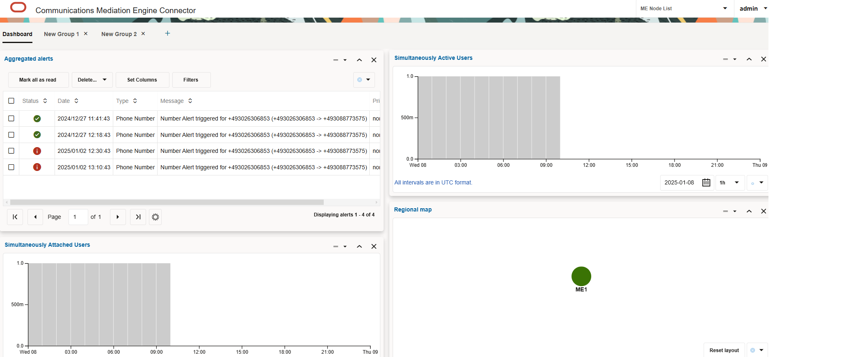The image size is (846, 357).
Task: Refresh the alerts table
Action: pos(155,217)
